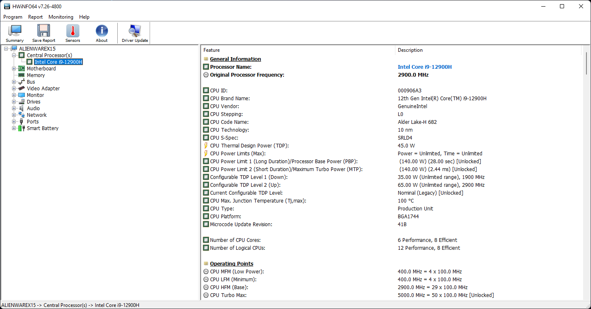Expand the Drives tree node

coord(14,102)
